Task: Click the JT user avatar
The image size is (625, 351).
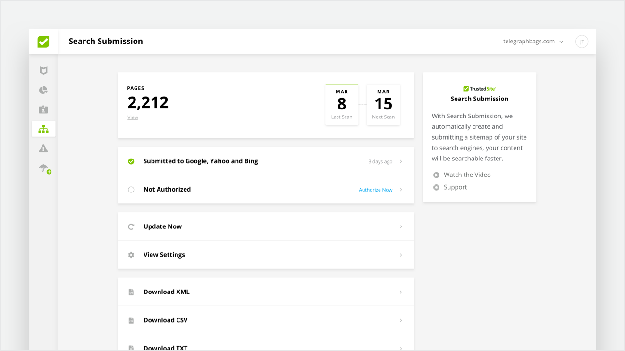Action: click(x=582, y=42)
